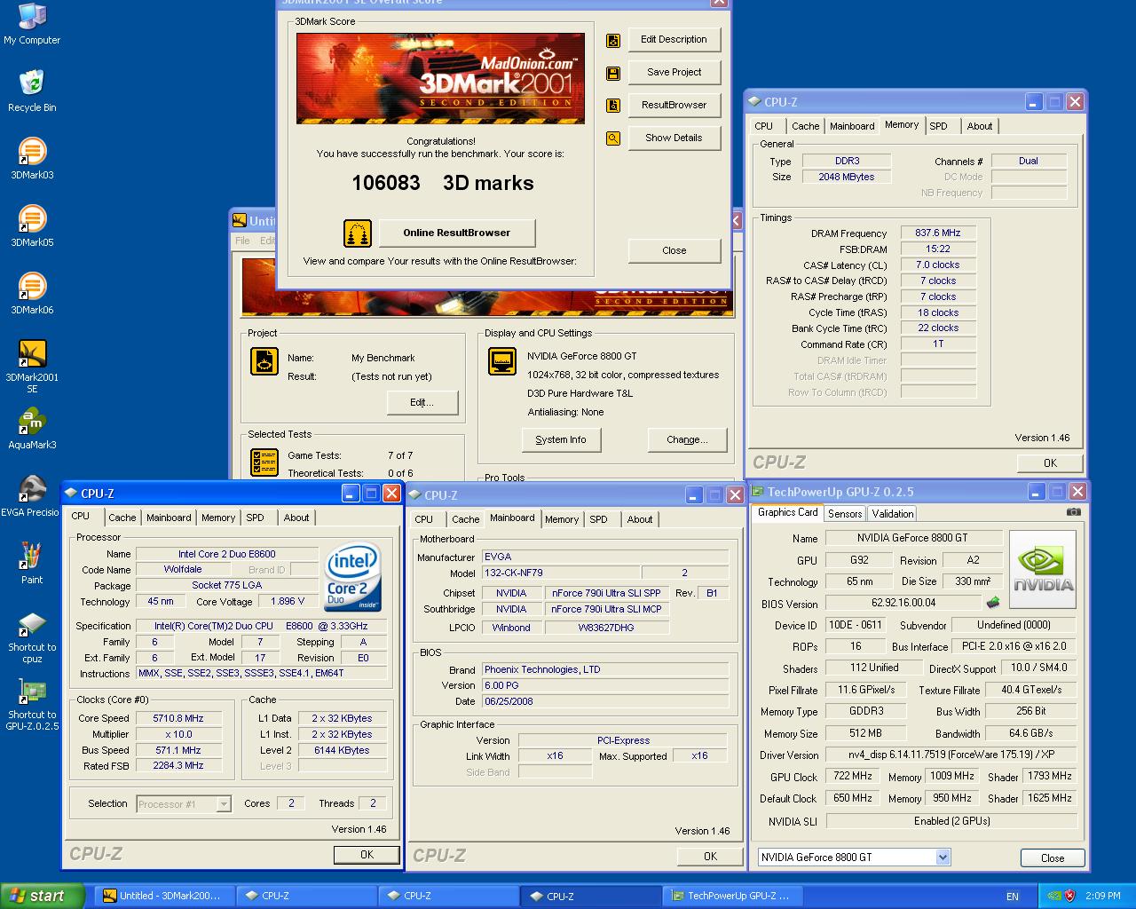The image size is (1136, 909).
Task: Click icon beside Edit Description button
Action: (613, 40)
